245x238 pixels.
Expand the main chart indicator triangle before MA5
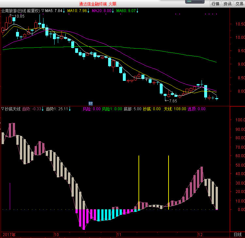43,11
